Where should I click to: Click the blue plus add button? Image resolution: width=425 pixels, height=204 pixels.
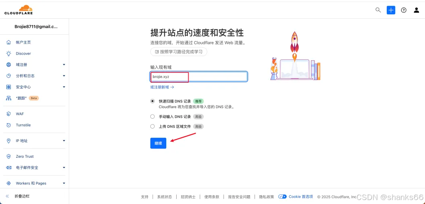pos(391,10)
